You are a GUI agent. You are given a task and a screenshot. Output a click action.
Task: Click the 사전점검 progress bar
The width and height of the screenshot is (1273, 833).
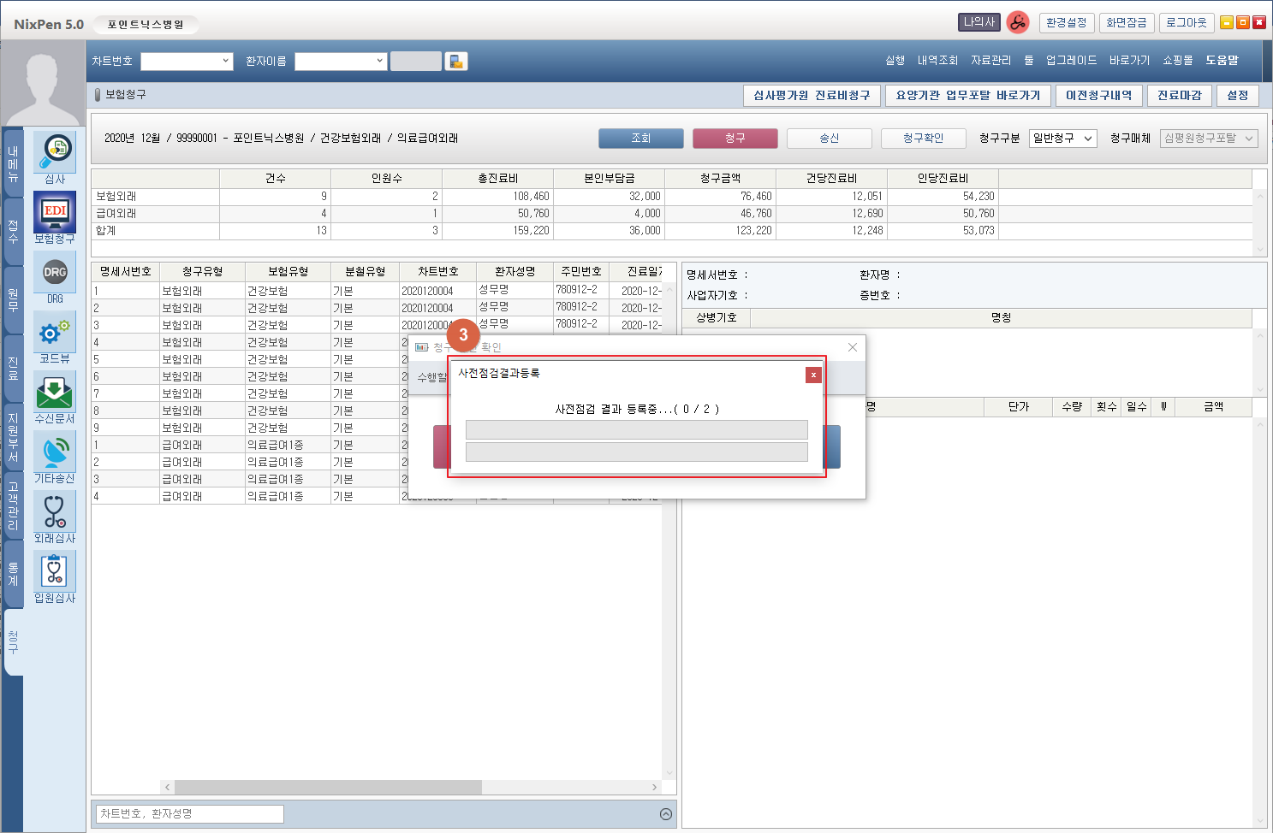(636, 429)
